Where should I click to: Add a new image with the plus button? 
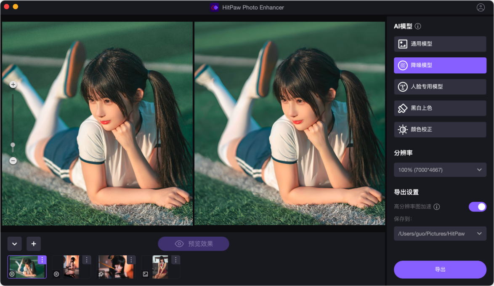[x=34, y=244]
